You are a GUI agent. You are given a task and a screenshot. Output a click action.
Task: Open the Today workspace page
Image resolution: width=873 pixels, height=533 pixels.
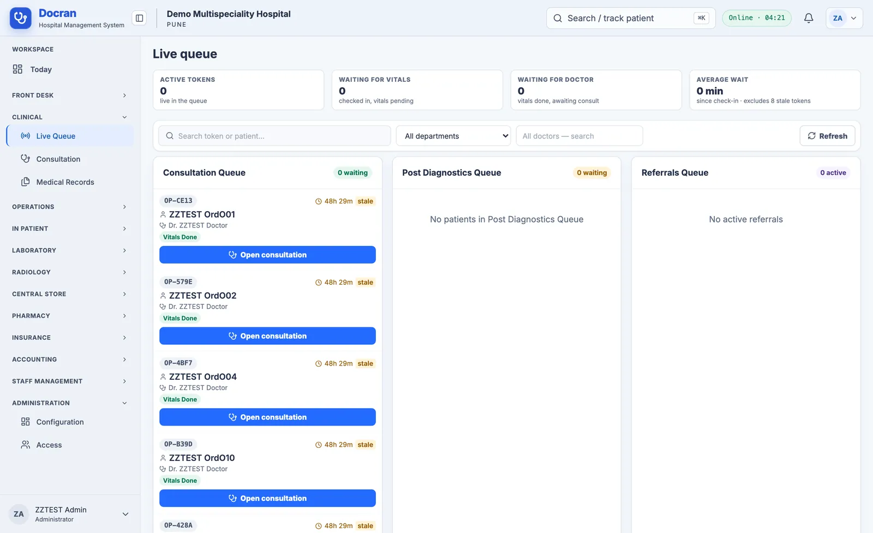click(x=69, y=69)
